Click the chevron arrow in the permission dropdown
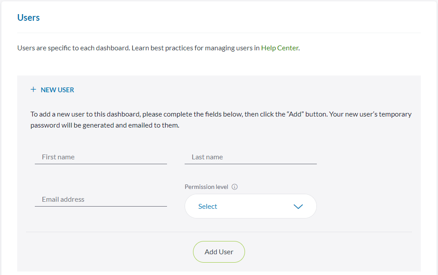Viewport: 438px width, 275px height. pos(298,206)
